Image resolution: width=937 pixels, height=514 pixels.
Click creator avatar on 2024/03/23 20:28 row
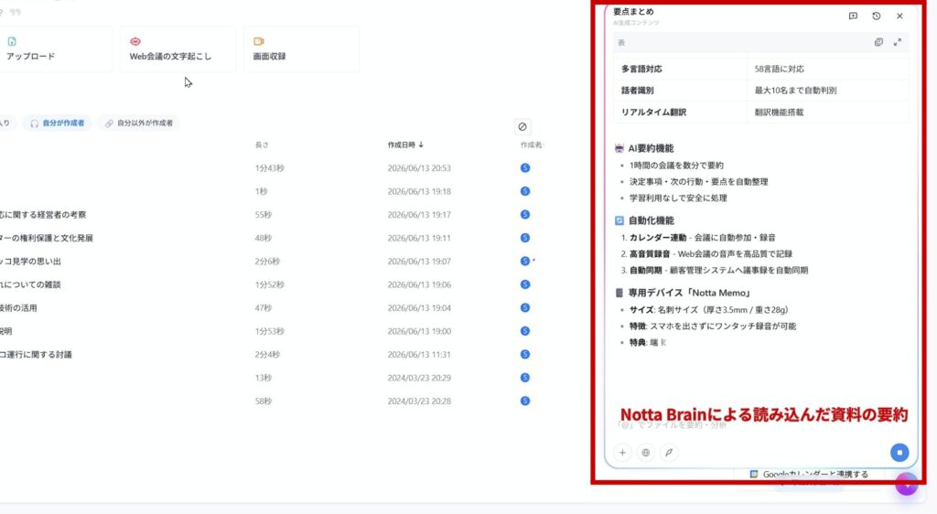[x=524, y=402]
